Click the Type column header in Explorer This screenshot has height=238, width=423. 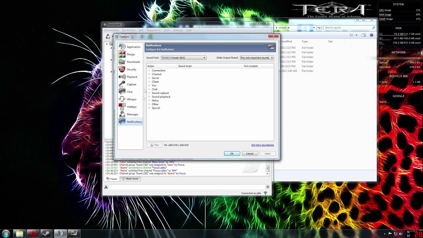305,42
